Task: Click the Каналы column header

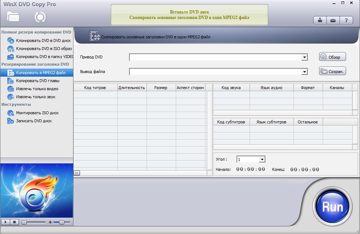Action: point(337,88)
